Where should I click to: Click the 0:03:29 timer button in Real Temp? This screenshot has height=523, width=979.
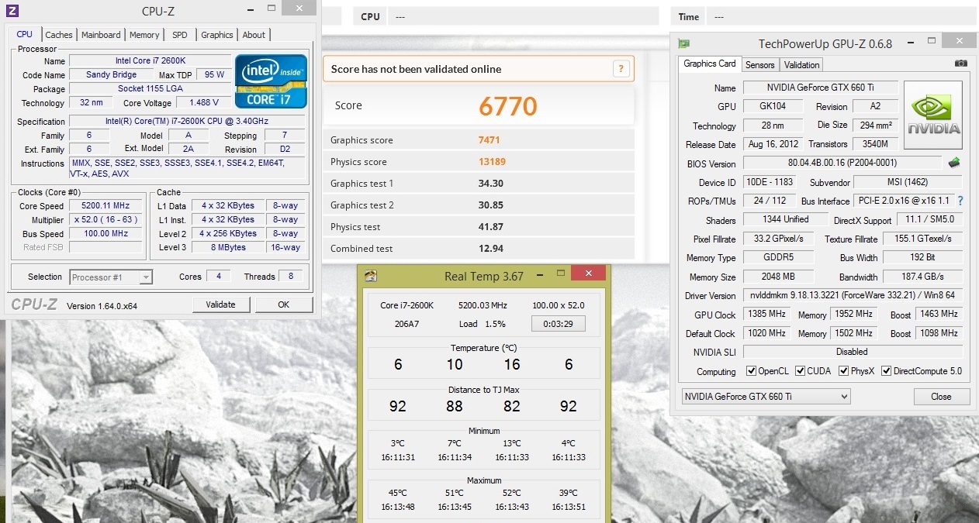[558, 324]
